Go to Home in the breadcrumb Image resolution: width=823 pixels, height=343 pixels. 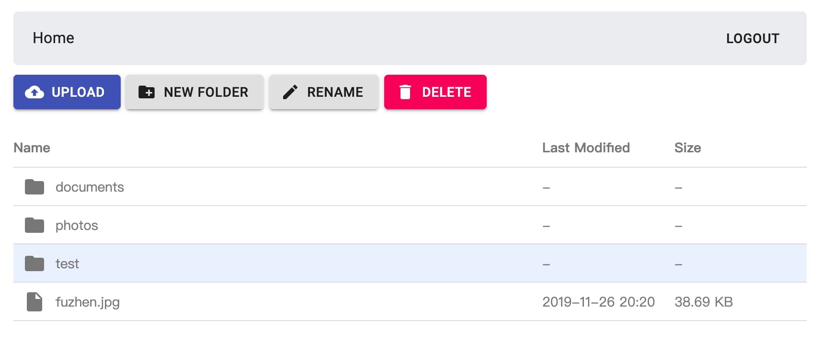click(53, 38)
